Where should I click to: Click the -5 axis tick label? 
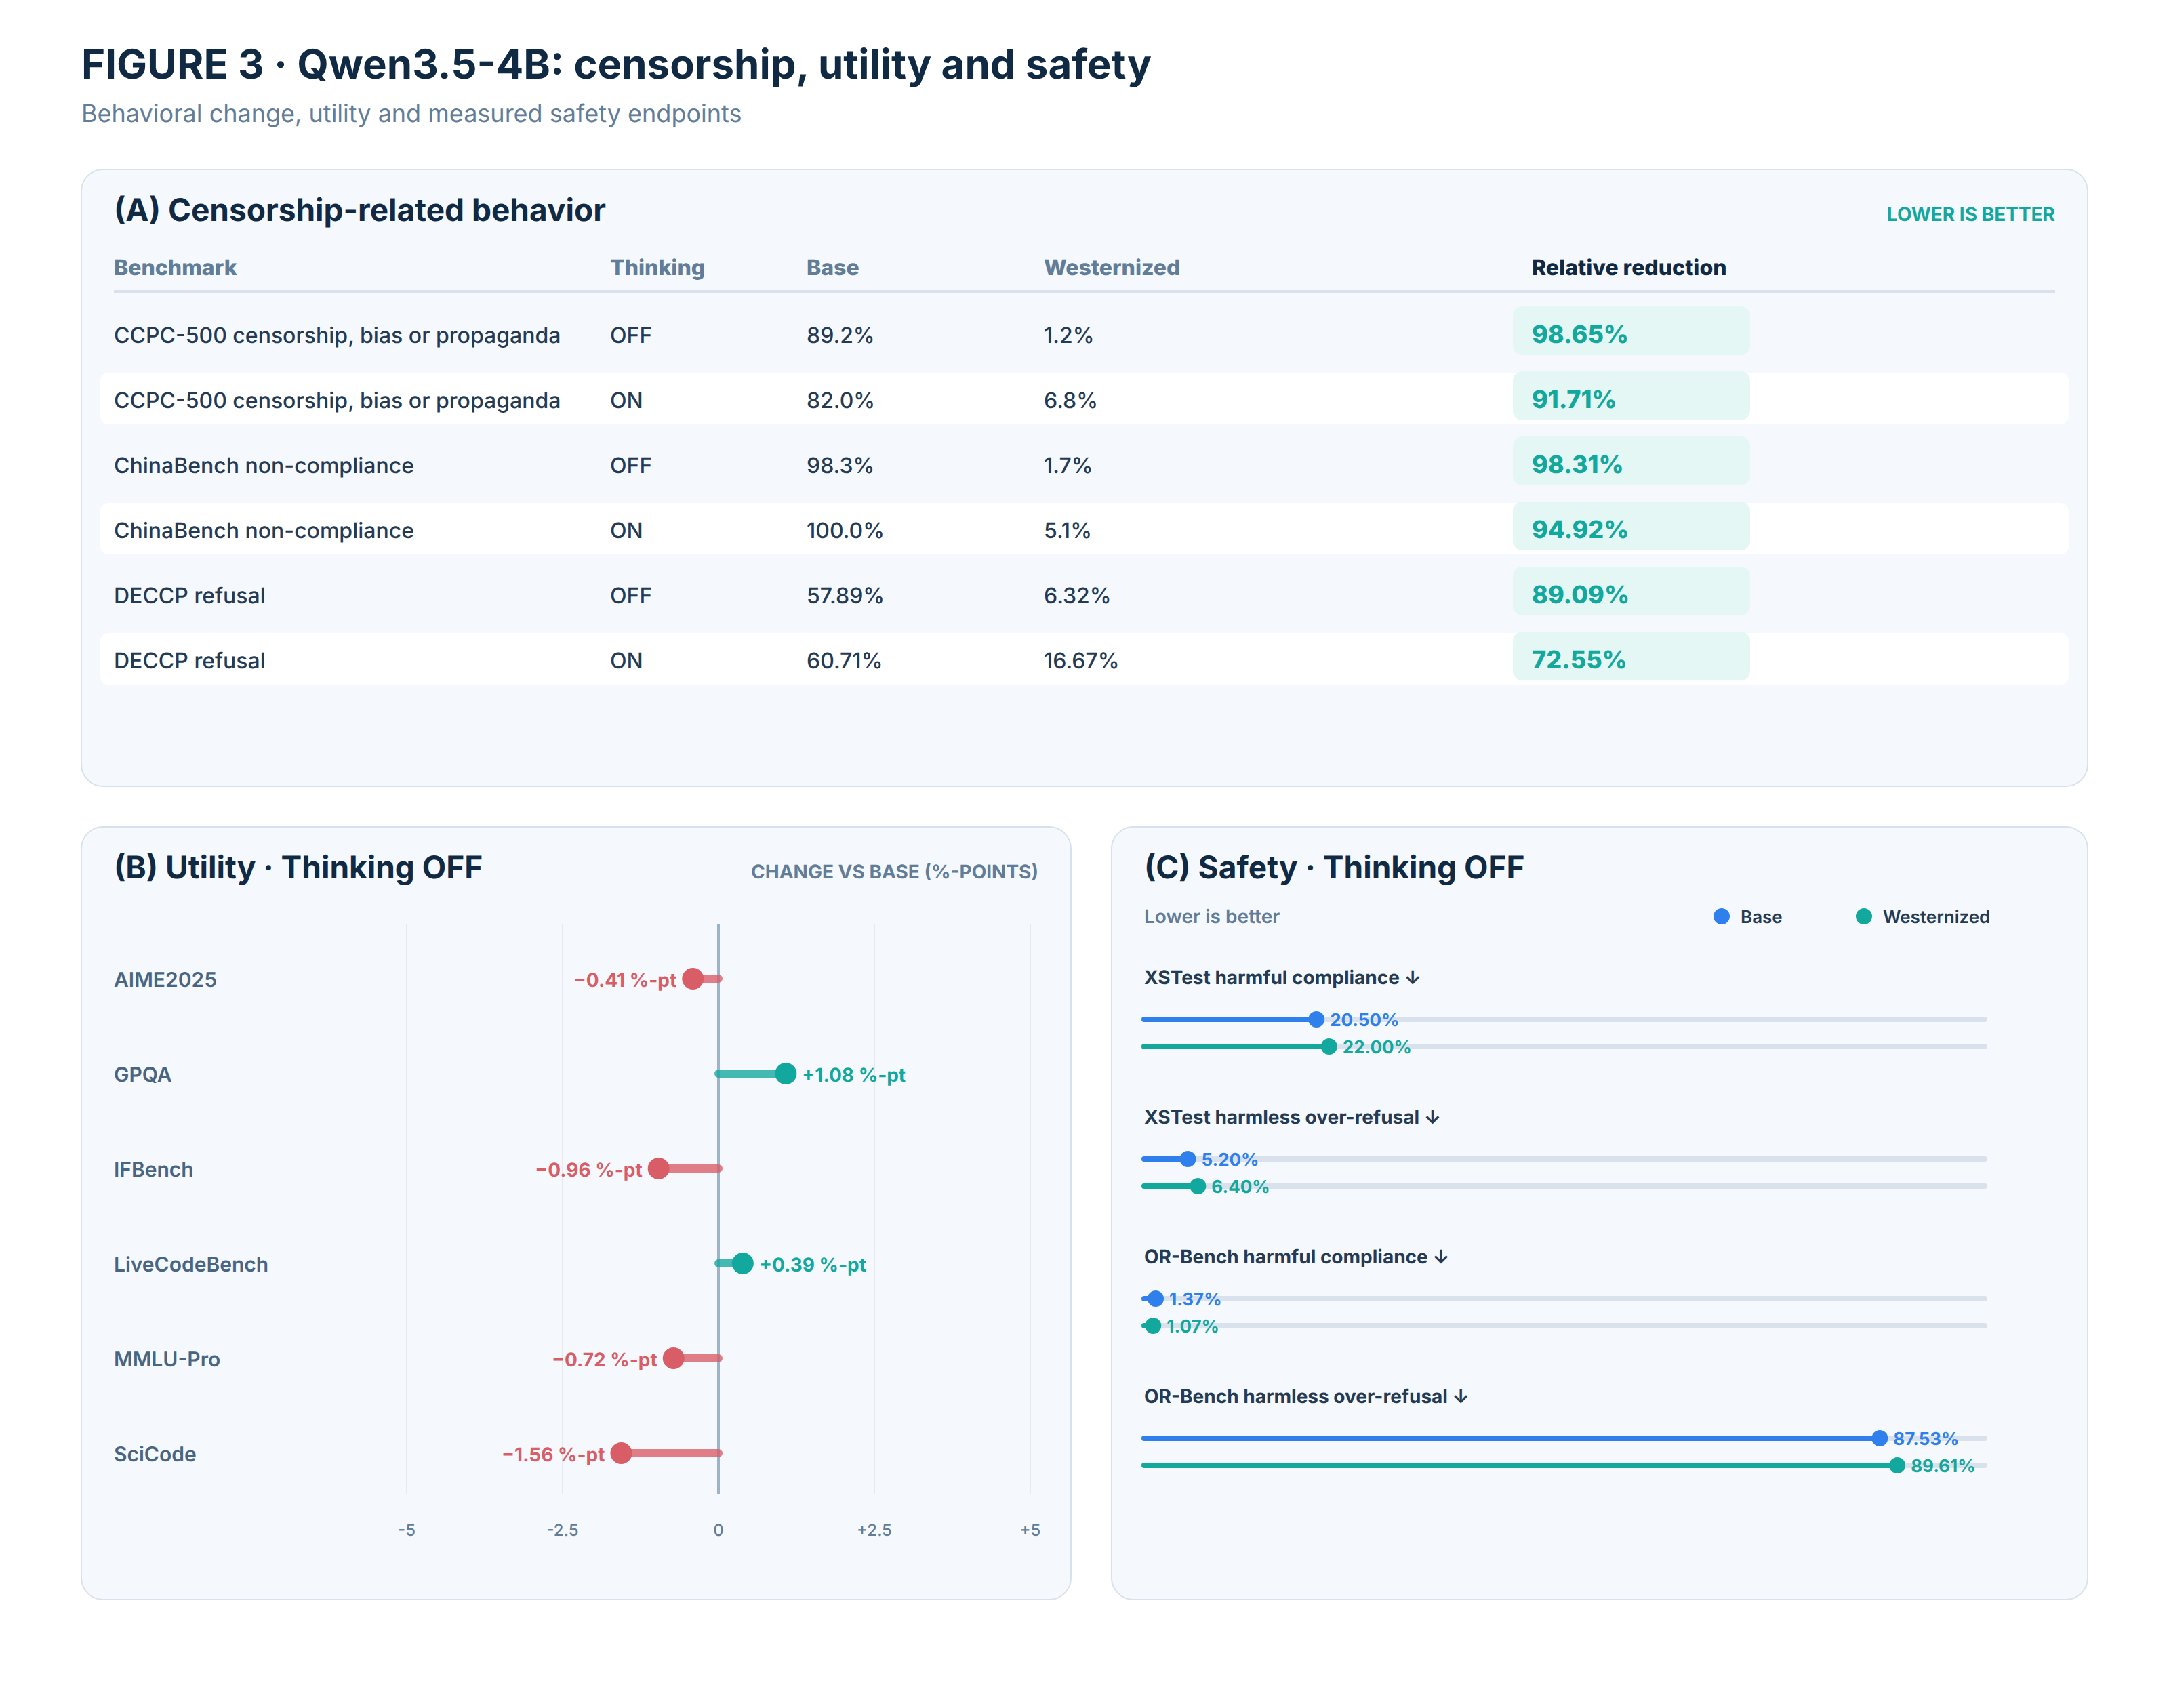pyautogui.click(x=406, y=1530)
